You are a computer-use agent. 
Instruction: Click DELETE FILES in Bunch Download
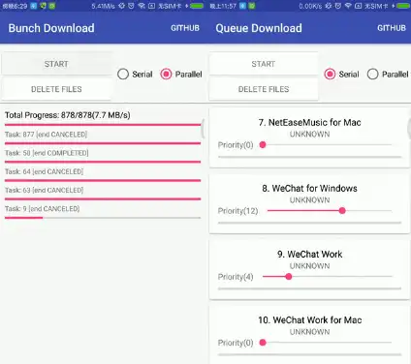click(56, 89)
